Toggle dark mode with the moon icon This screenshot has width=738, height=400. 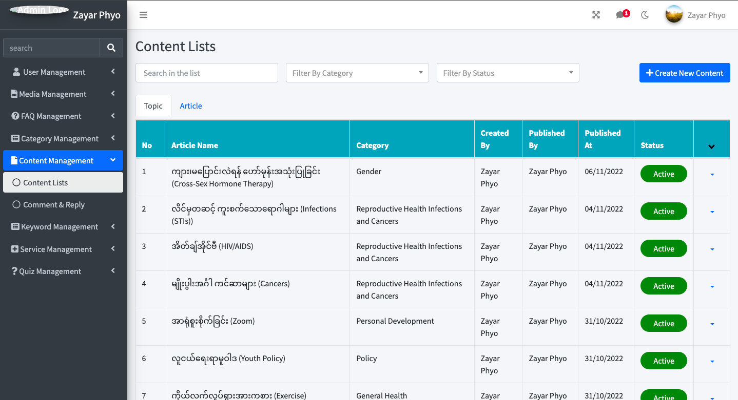[645, 15]
